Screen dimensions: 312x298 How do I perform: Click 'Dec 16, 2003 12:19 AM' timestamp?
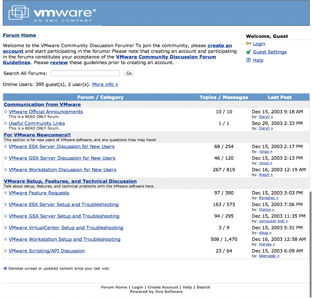point(278,169)
